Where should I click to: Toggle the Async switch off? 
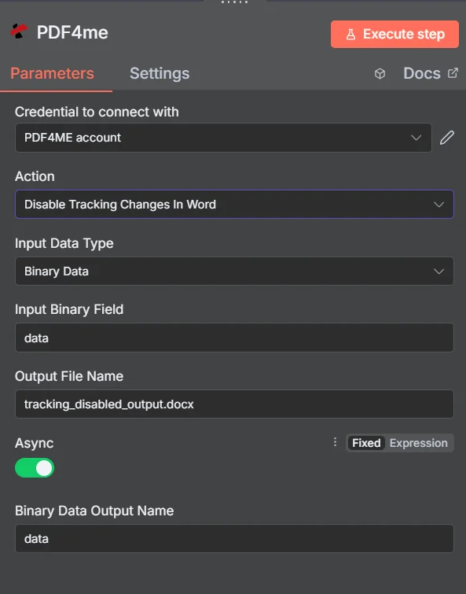(x=35, y=468)
